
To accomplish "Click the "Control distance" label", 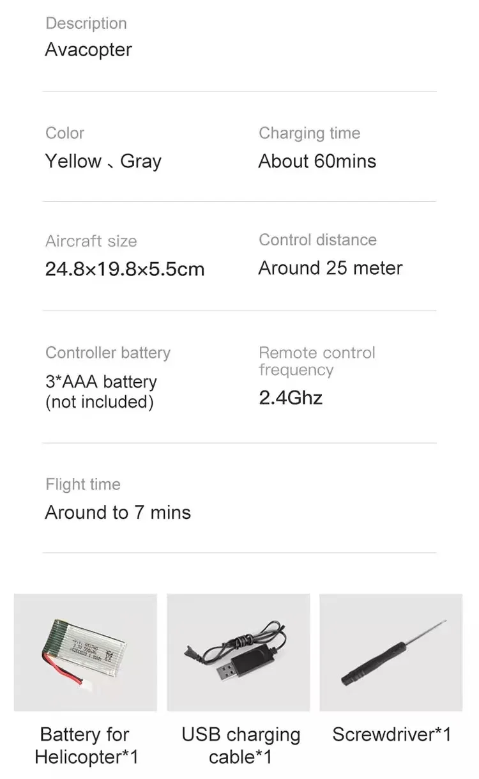I will 317,240.
